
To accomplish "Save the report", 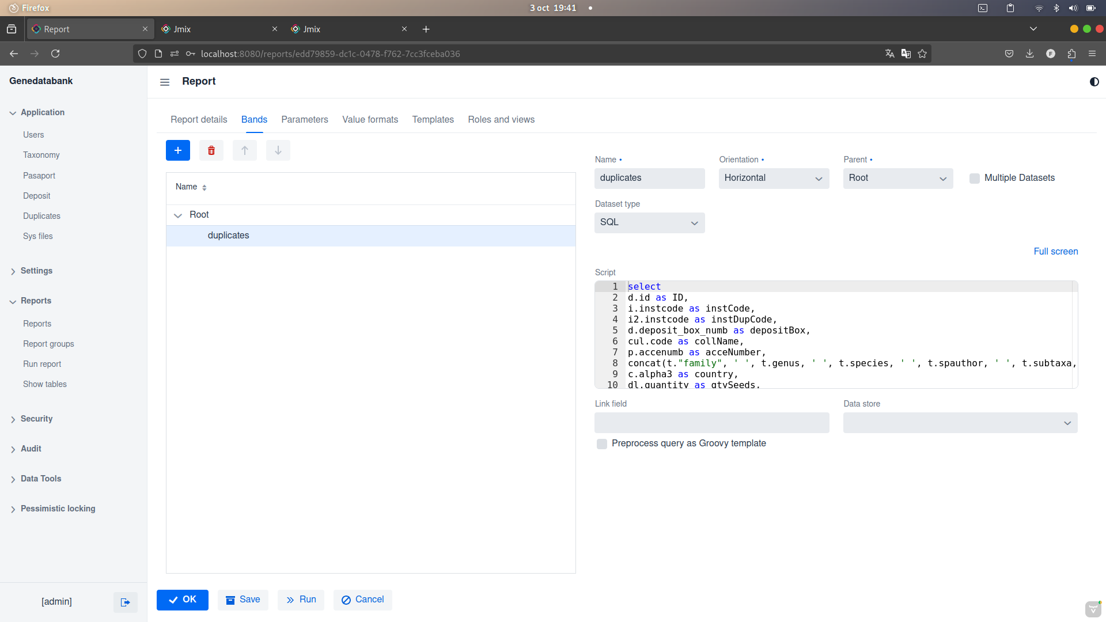I will pyautogui.click(x=243, y=600).
